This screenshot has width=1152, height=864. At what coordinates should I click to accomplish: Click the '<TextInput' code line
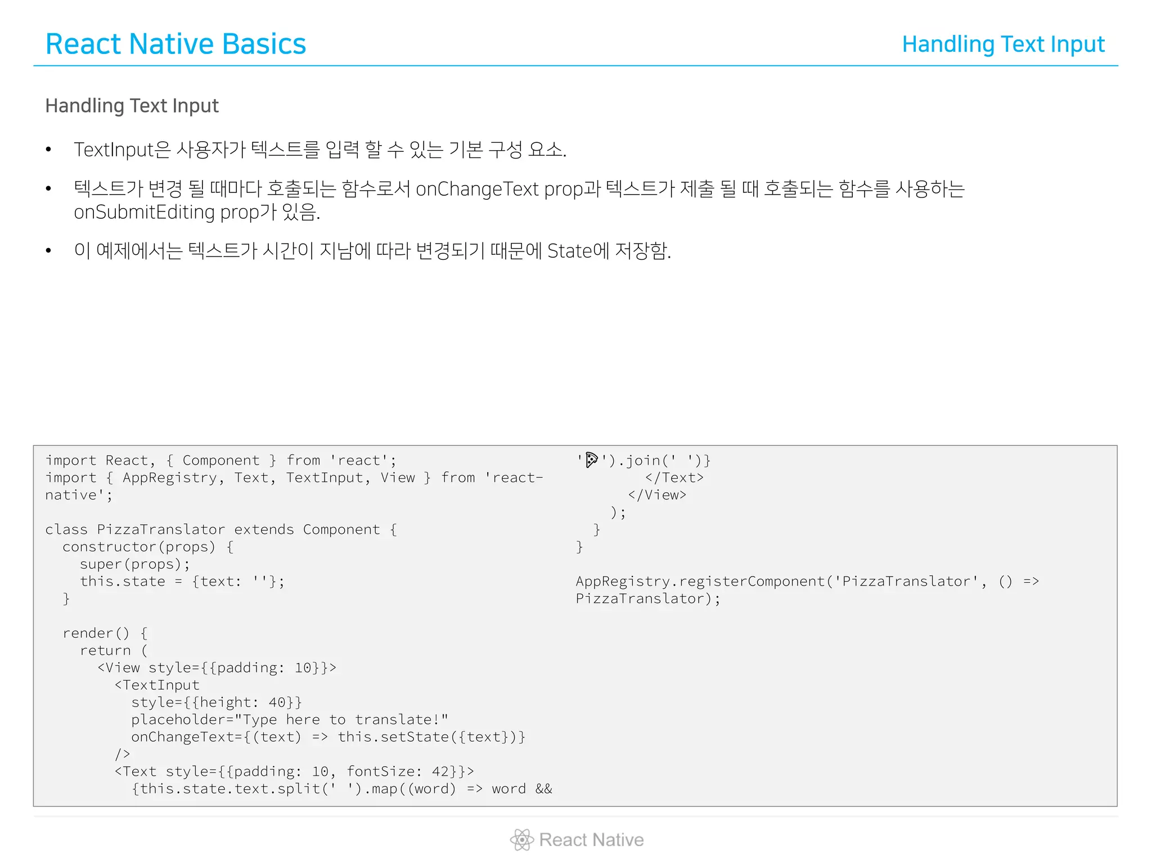pyautogui.click(x=157, y=685)
